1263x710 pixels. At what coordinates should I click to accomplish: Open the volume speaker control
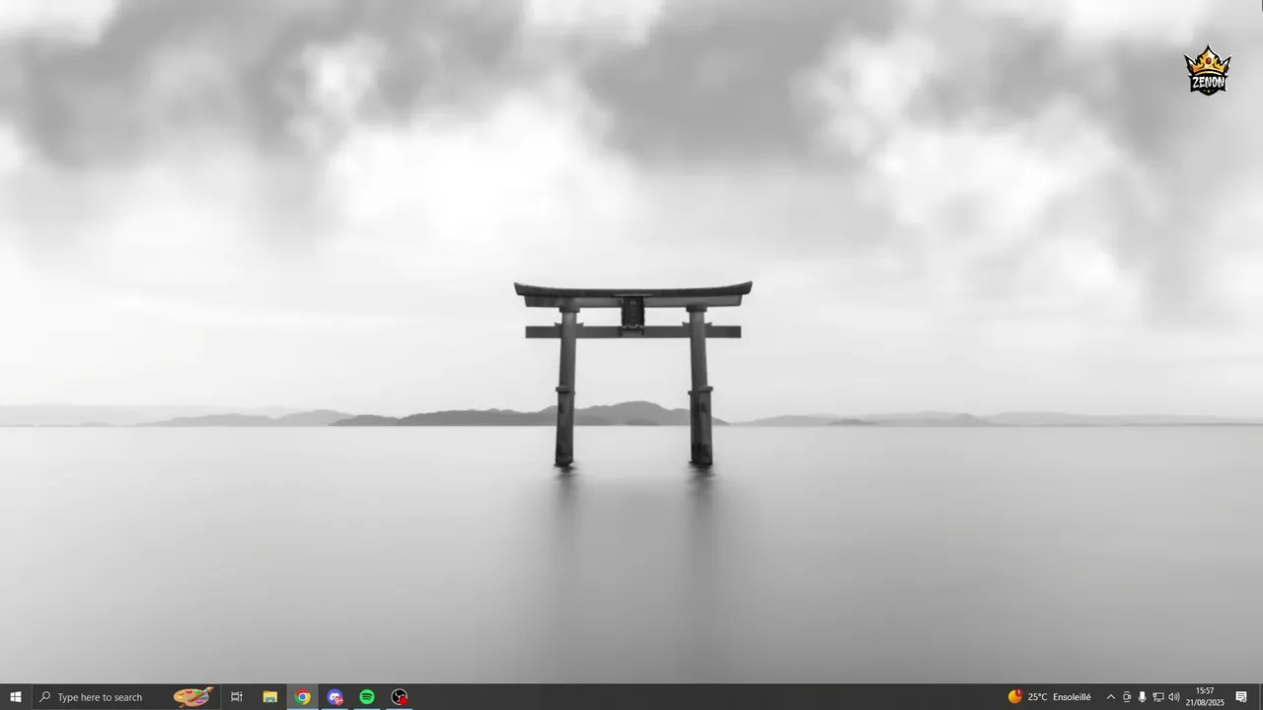(x=1174, y=697)
